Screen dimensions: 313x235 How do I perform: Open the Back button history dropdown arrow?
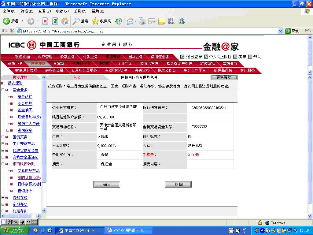click(22, 21)
